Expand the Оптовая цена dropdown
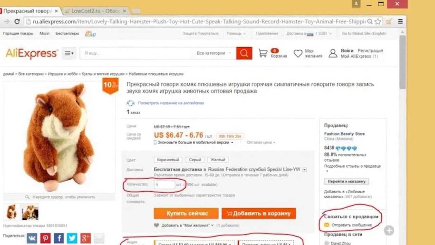This screenshot has height=245, width=435. point(261,142)
